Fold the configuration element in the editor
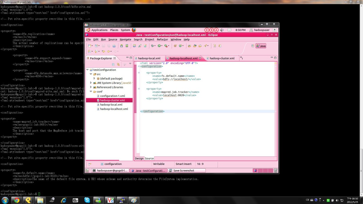This screenshot has width=363, height=204. pos(139,66)
